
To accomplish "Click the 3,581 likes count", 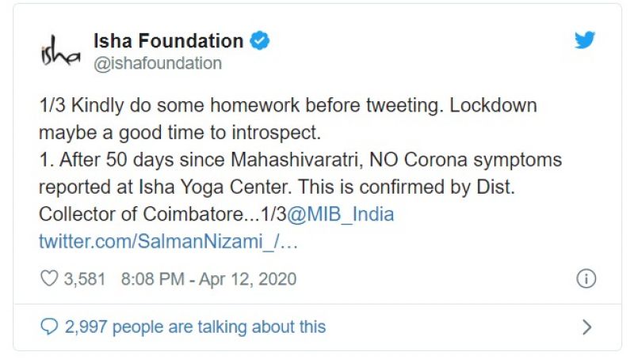I will pyautogui.click(x=85, y=279).
